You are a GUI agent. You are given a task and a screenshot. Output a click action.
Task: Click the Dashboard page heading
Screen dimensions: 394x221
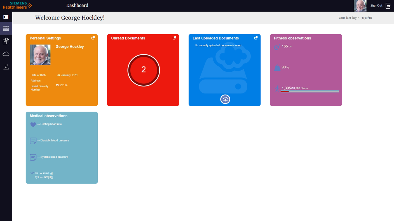[77, 5]
